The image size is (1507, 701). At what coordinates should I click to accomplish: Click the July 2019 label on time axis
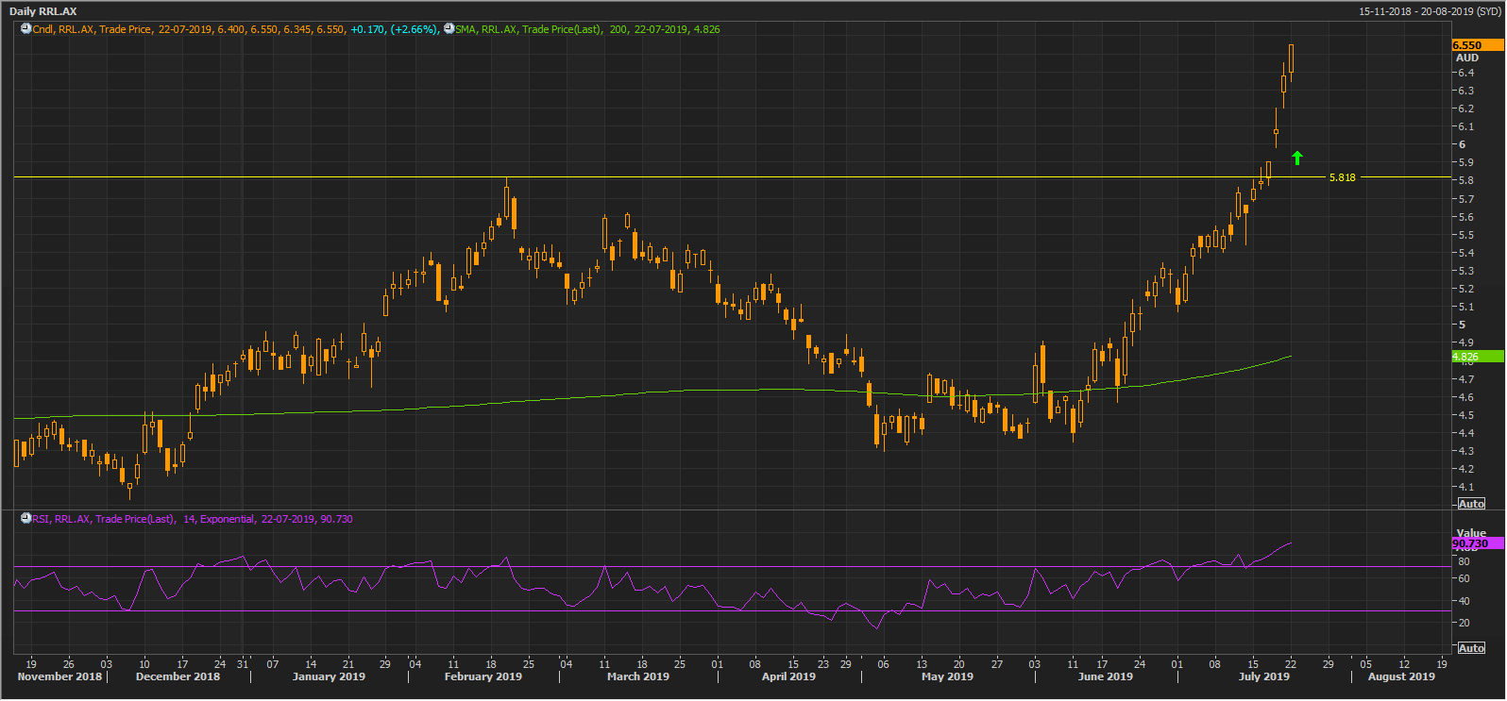(x=1263, y=676)
